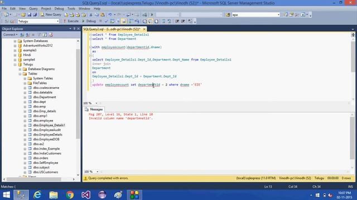
Task: Select the Hindi database
Action: point(27,55)
